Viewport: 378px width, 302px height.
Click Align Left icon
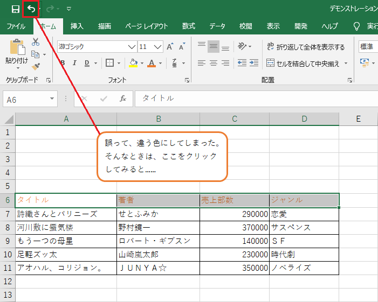tap(202, 63)
